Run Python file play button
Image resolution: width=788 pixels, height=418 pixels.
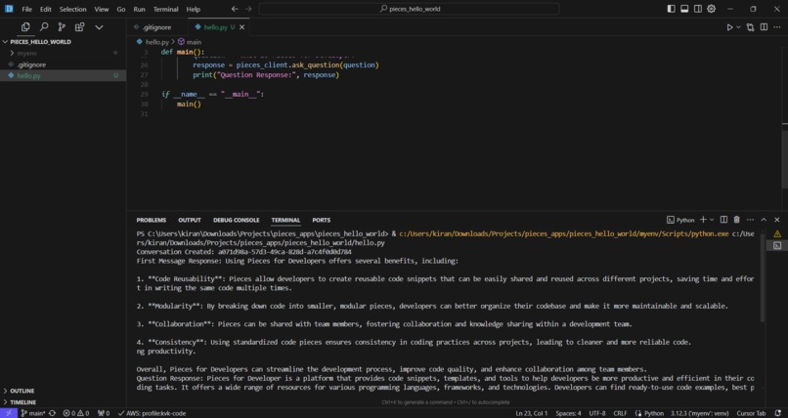729,27
